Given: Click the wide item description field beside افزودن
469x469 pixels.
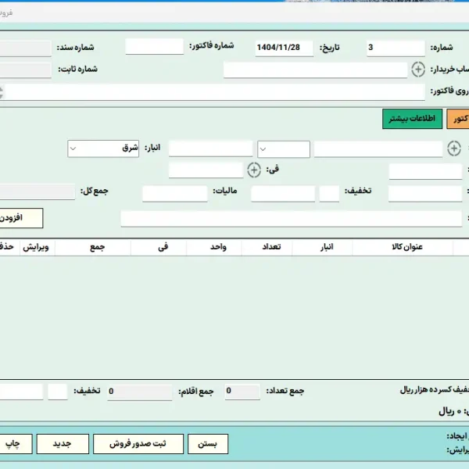Looking at the screenshot, I should [x=292, y=219].
